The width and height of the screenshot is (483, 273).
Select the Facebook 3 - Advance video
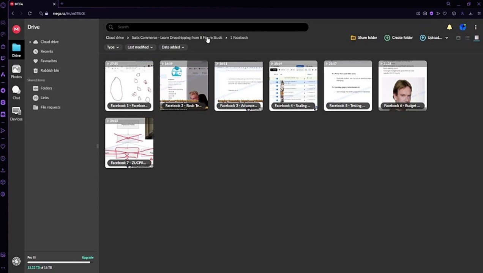pyautogui.click(x=238, y=86)
